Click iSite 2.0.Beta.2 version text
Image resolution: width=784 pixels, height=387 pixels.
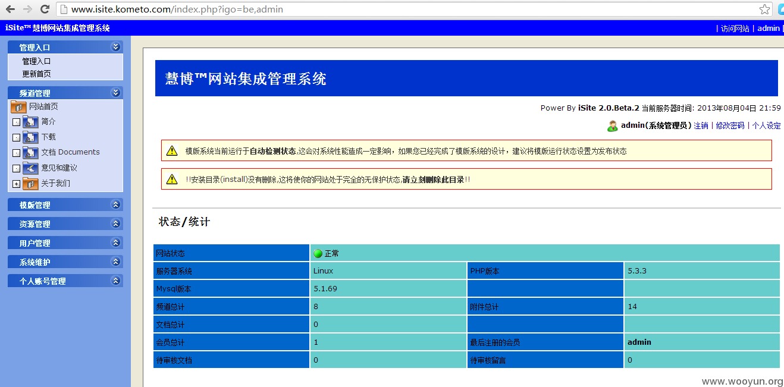point(609,108)
